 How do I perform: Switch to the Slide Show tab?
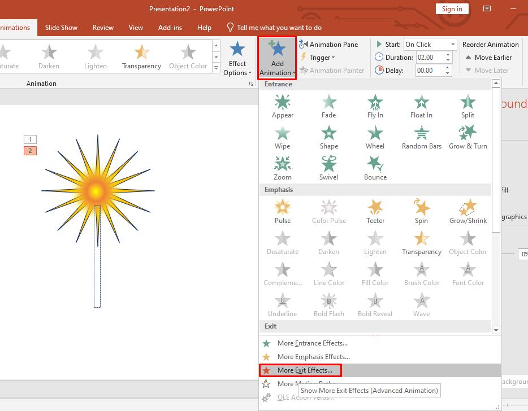[61, 27]
